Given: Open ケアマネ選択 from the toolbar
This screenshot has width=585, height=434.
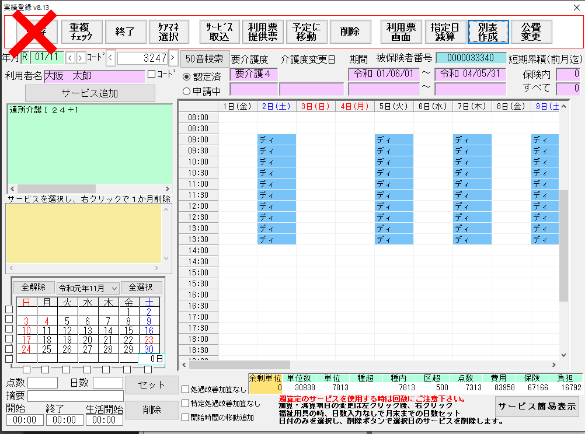Looking at the screenshot, I should 169,32.
